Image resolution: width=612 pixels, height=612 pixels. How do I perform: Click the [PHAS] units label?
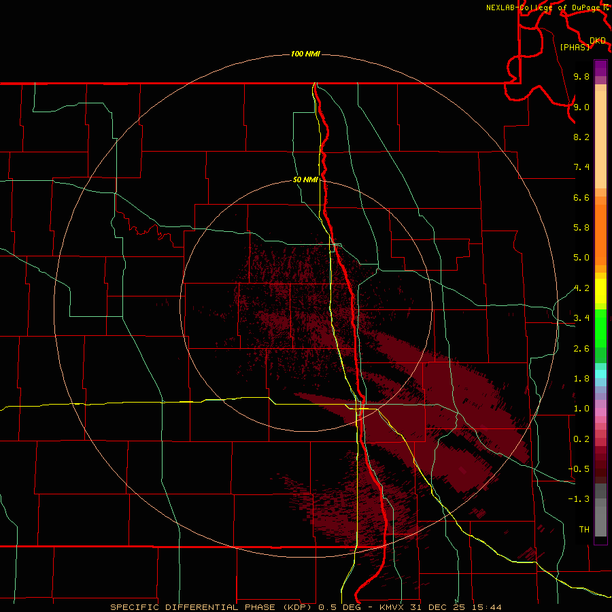[575, 47]
